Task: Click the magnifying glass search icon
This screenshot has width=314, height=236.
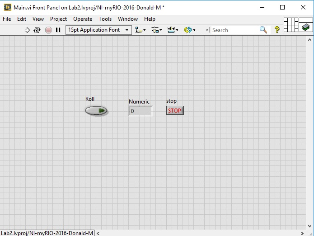Action: click(x=263, y=30)
